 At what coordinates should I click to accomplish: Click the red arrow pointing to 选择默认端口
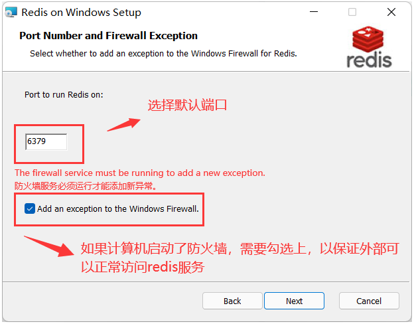(x=124, y=125)
